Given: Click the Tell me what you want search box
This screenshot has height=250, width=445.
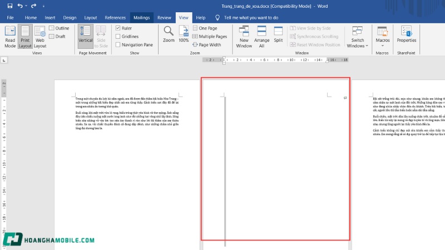Looking at the screenshot, I should click(250, 18).
